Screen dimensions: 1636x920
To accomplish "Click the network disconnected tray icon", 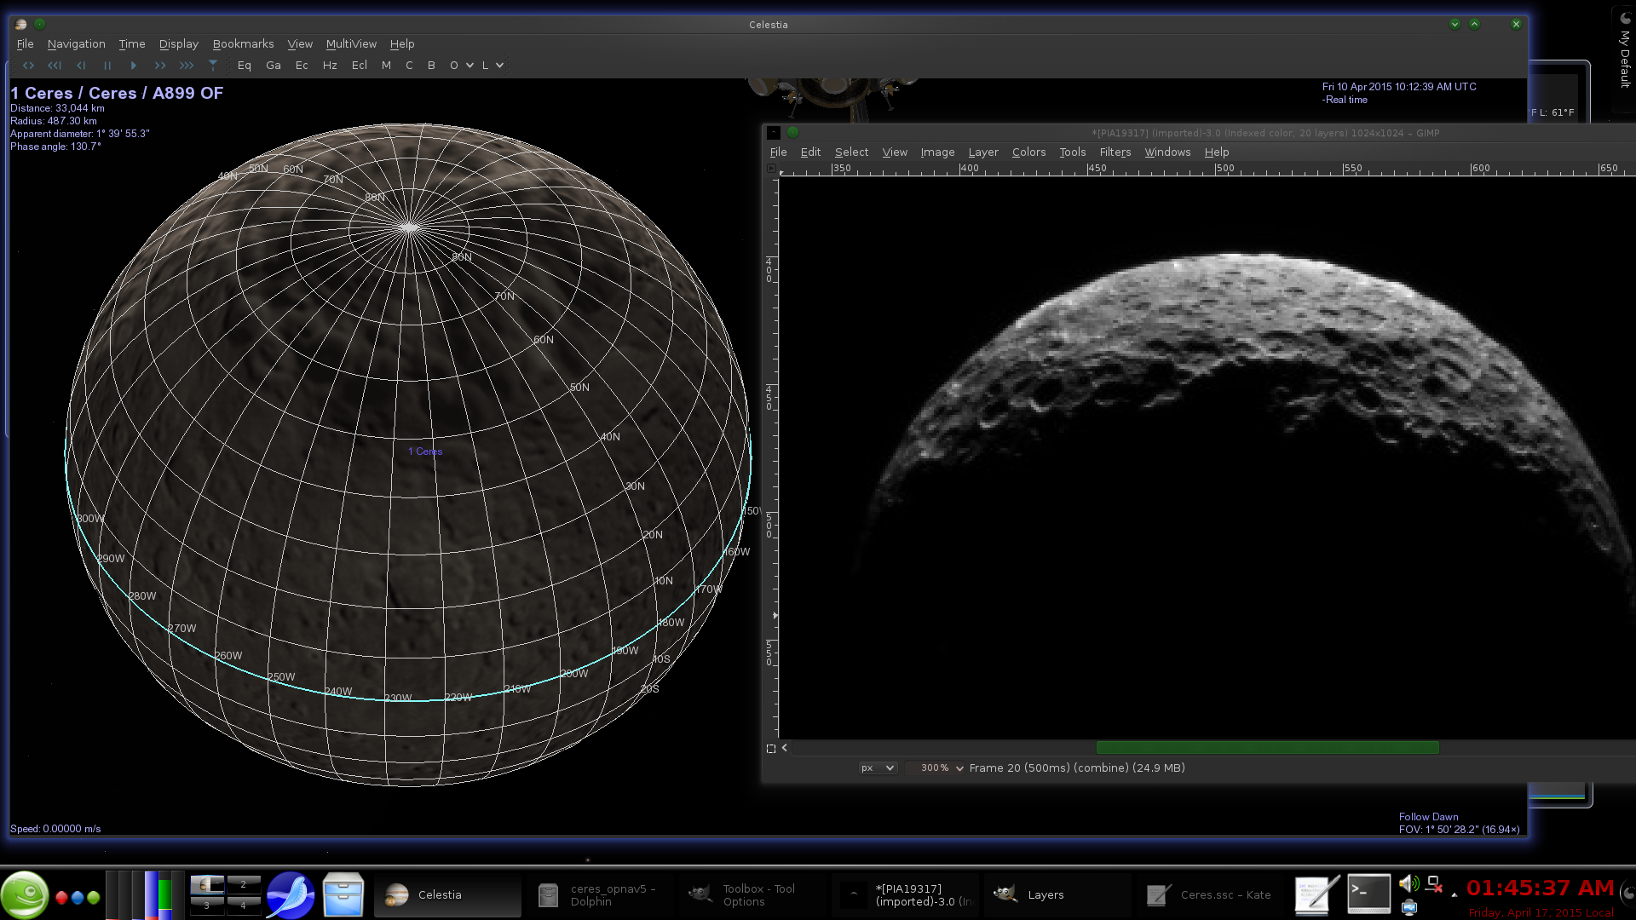I will pos(1434,884).
